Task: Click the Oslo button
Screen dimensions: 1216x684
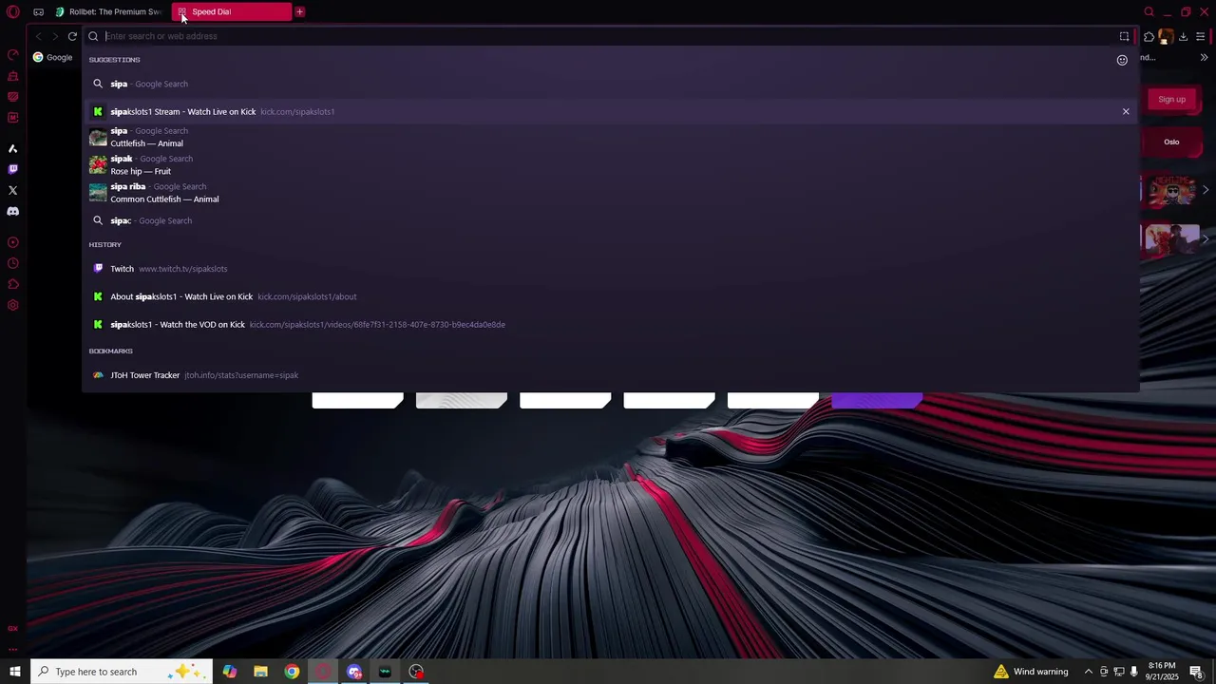Action: coord(1171,142)
